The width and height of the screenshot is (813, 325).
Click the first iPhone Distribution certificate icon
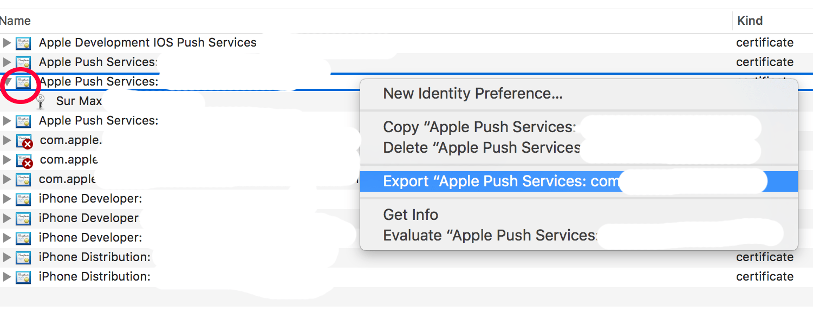tap(23, 257)
